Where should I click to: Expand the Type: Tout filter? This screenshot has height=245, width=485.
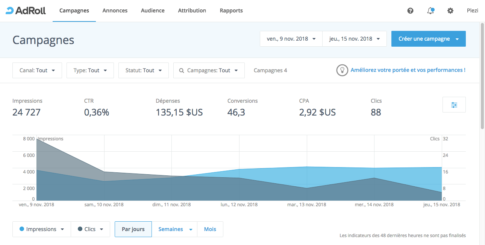point(90,70)
